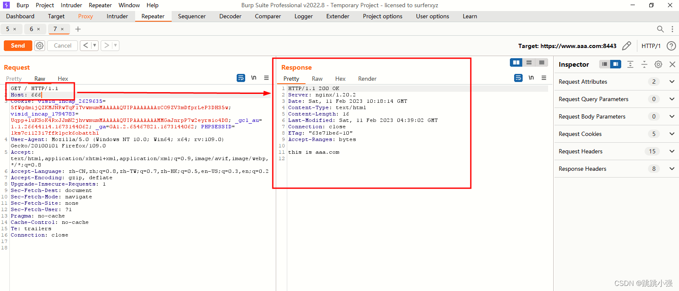Open the Project options tab
Screen dimensions: 679x291
(382, 16)
